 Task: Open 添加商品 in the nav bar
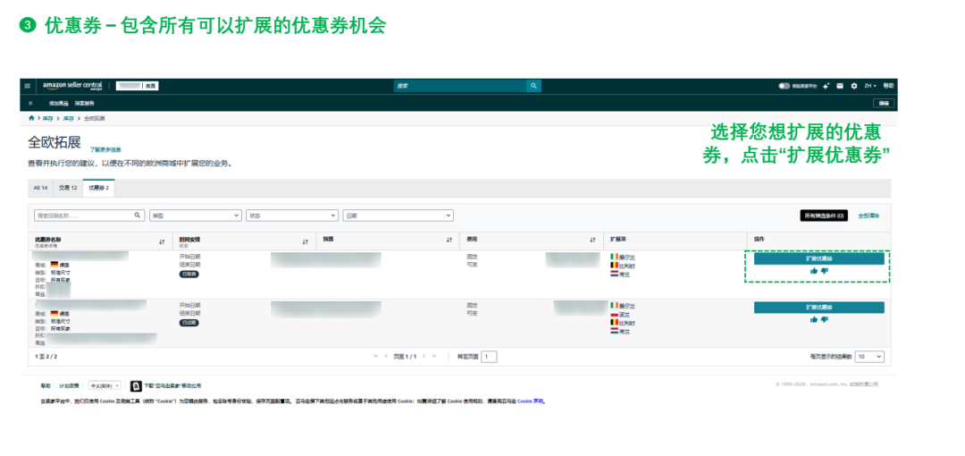[x=59, y=103]
